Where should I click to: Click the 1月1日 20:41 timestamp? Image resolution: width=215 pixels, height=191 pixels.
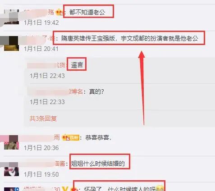41,49
